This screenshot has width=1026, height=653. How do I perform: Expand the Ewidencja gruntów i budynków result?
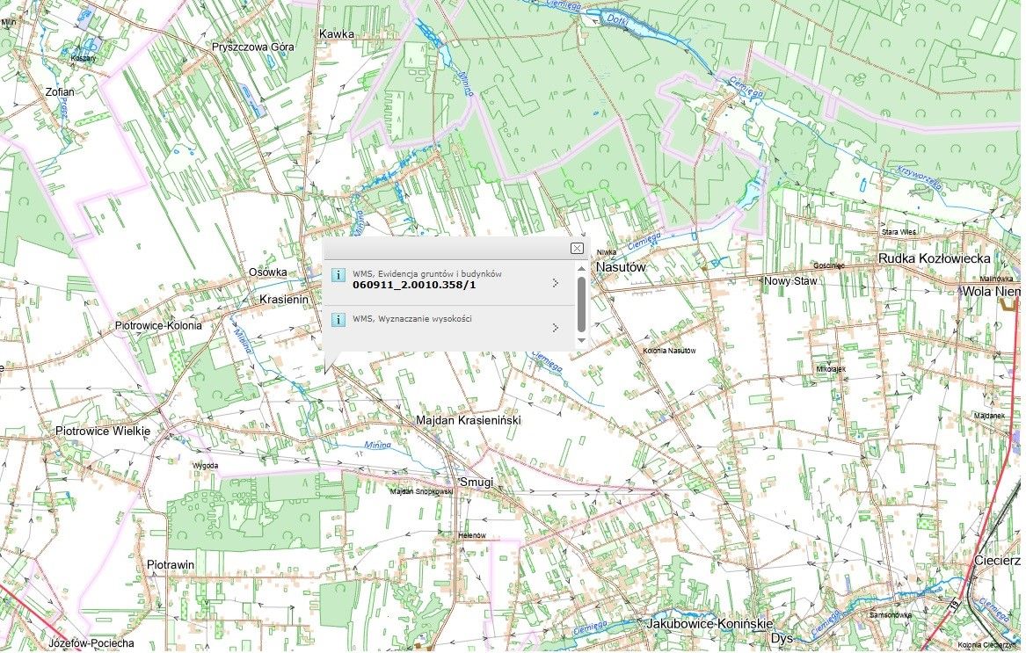coord(556,283)
